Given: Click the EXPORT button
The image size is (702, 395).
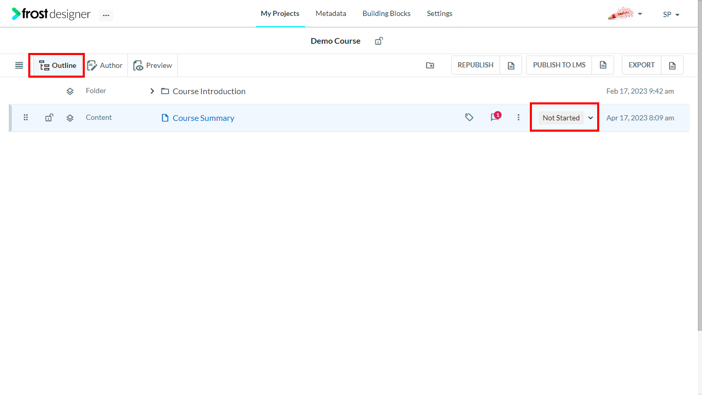Looking at the screenshot, I should (x=641, y=65).
